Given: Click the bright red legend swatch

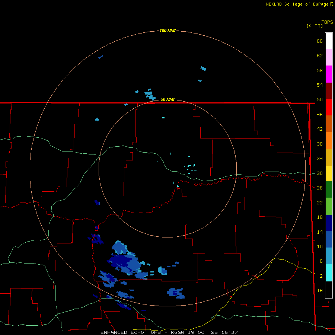Looking at the screenshot, I should (x=329, y=108).
